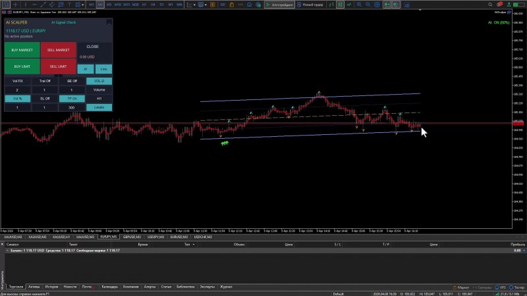
Task: Click the volume field showing 2
Action: pos(18,90)
